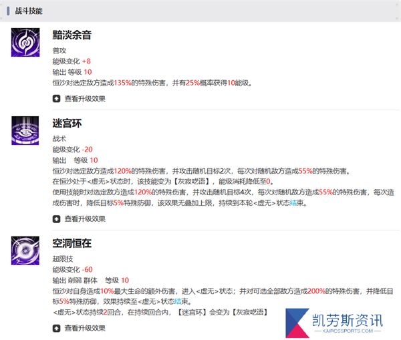Click the 输出 削弱 群体 tag line
Screen dimensions: 401x340
tap(75, 281)
